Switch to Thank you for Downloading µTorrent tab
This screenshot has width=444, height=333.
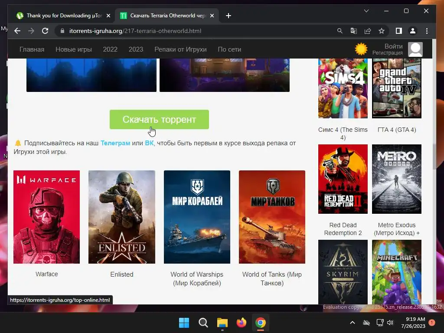click(64, 16)
